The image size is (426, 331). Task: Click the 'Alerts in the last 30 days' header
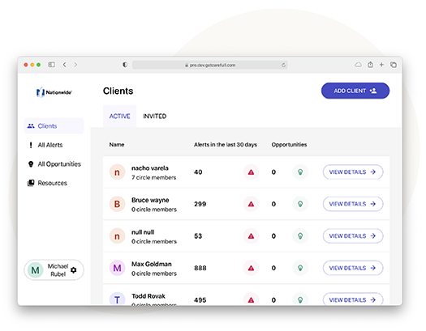(226, 145)
